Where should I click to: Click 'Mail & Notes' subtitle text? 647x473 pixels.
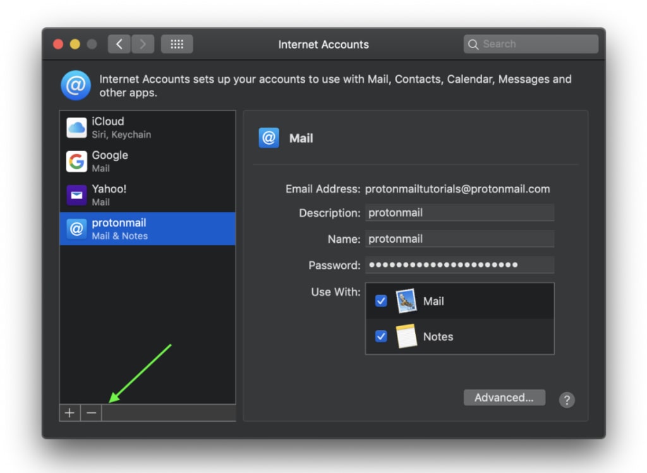tap(120, 236)
